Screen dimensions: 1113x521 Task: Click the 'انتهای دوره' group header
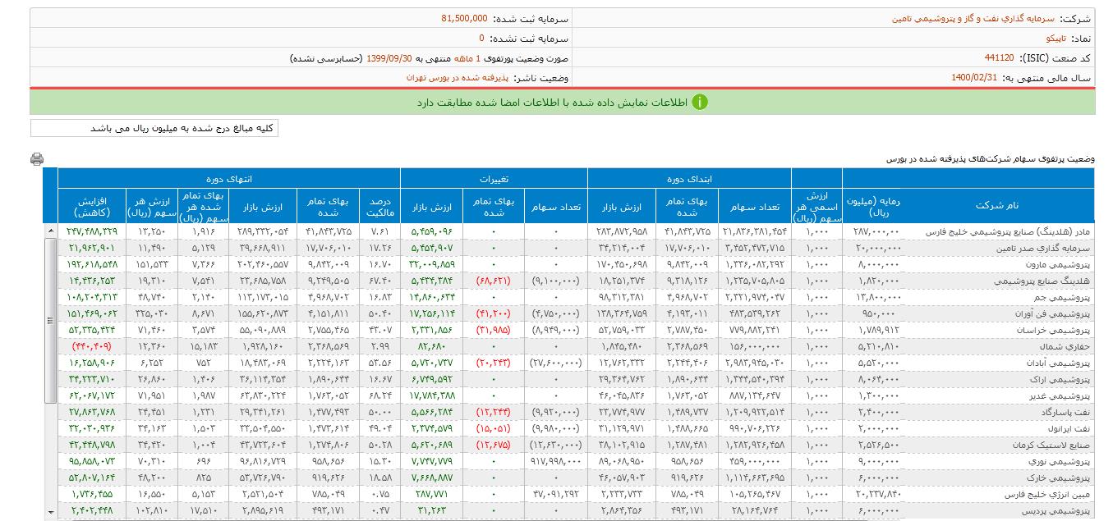[x=229, y=178]
